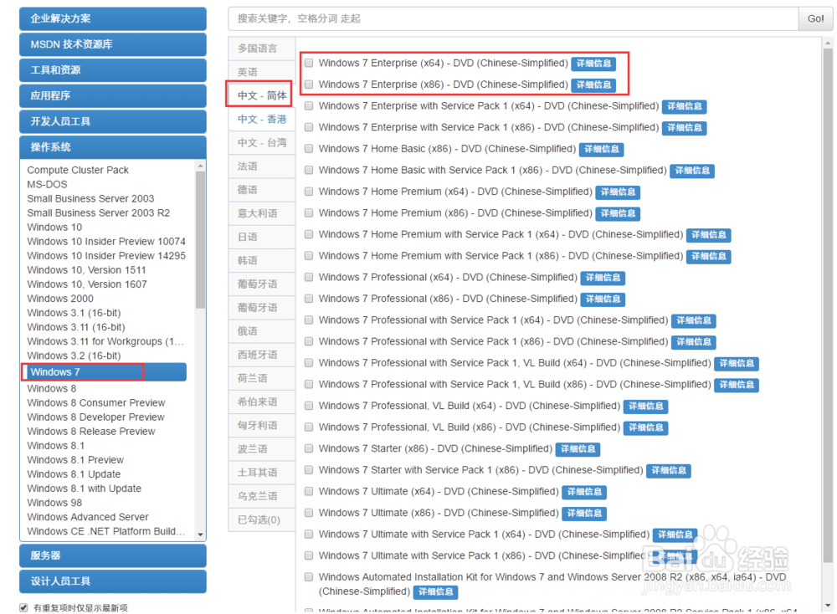The height and width of the screenshot is (614, 837).
Task: View 详细信息 for Windows 7 Starter (x86)
Action: point(578,449)
